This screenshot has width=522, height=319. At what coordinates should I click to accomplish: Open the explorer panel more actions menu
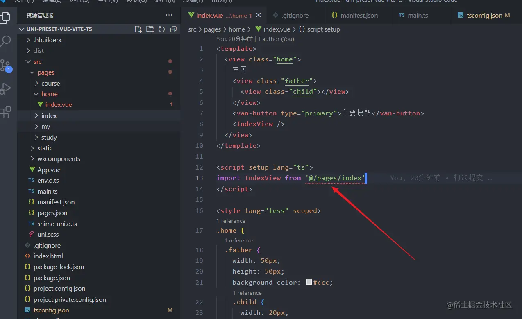tap(169, 15)
